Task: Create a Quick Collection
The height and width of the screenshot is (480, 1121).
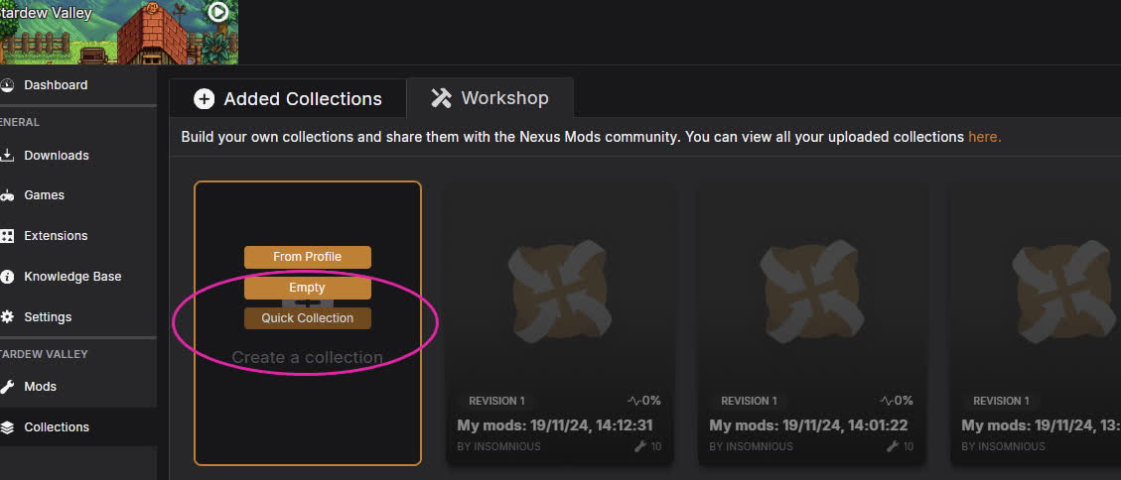Action: [x=308, y=318]
